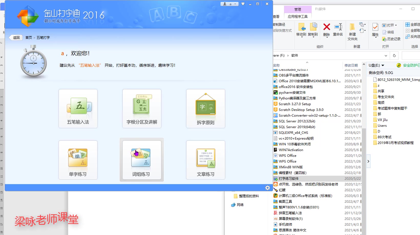Screen dimensions: 420x235
Task: Expand the new item dropdown in ribbon
Action: (362, 25)
